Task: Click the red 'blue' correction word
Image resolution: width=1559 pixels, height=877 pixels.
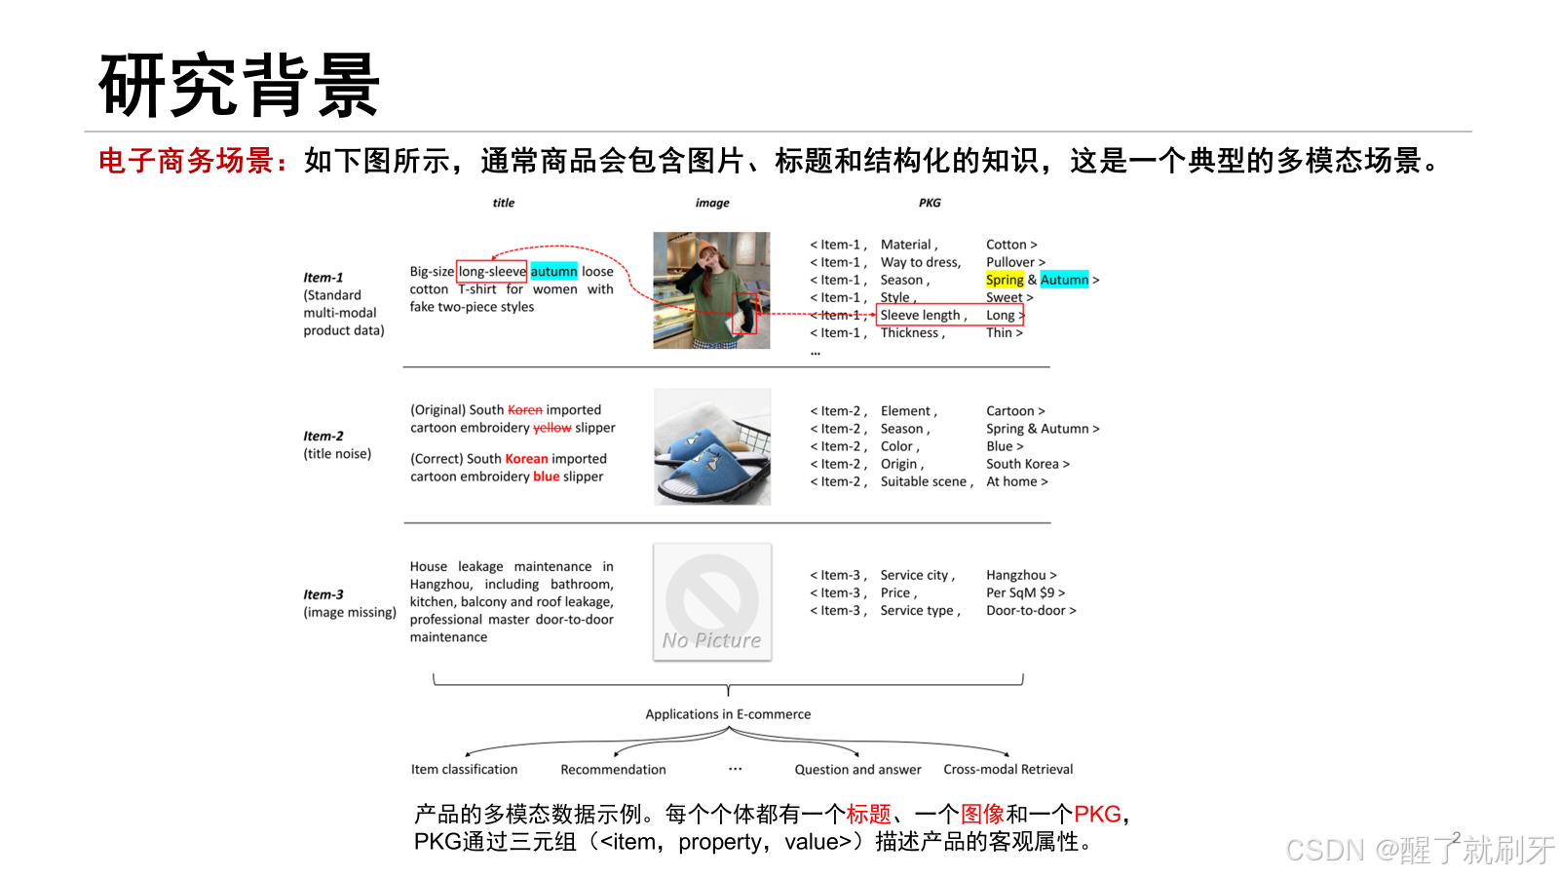Action: click(x=547, y=477)
